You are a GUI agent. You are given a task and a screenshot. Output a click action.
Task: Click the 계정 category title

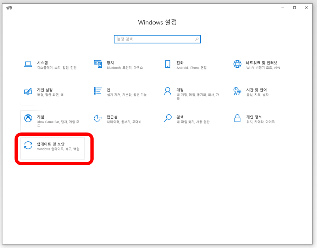180,90
